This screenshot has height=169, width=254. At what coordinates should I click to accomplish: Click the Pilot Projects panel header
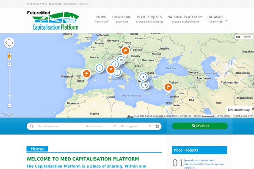click(199, 150)
